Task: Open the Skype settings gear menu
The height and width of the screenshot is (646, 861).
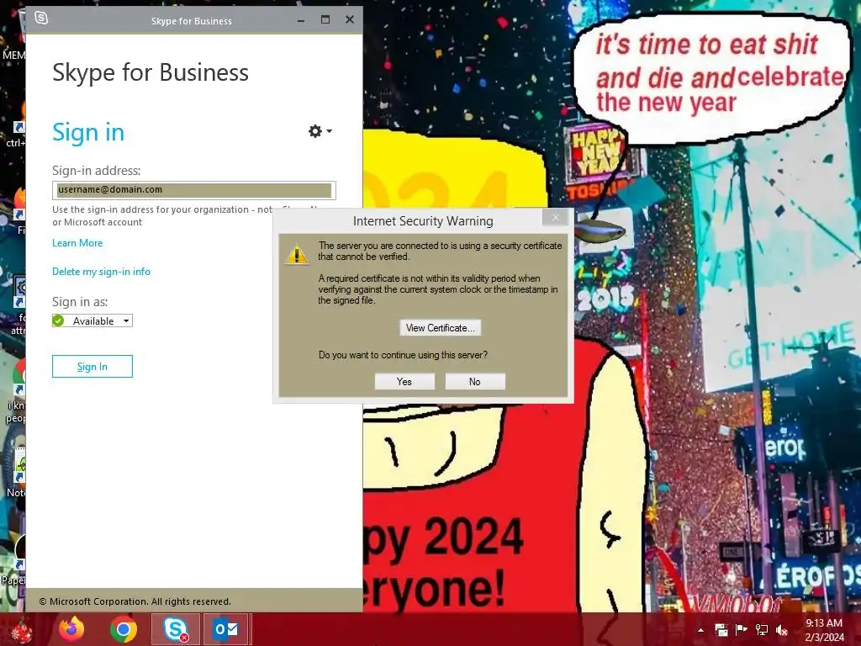Action: pos(320,131)
